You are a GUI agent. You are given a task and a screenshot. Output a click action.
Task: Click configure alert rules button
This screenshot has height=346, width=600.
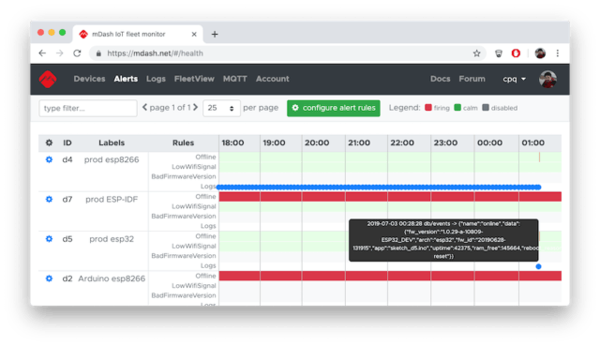coord(334,108)
